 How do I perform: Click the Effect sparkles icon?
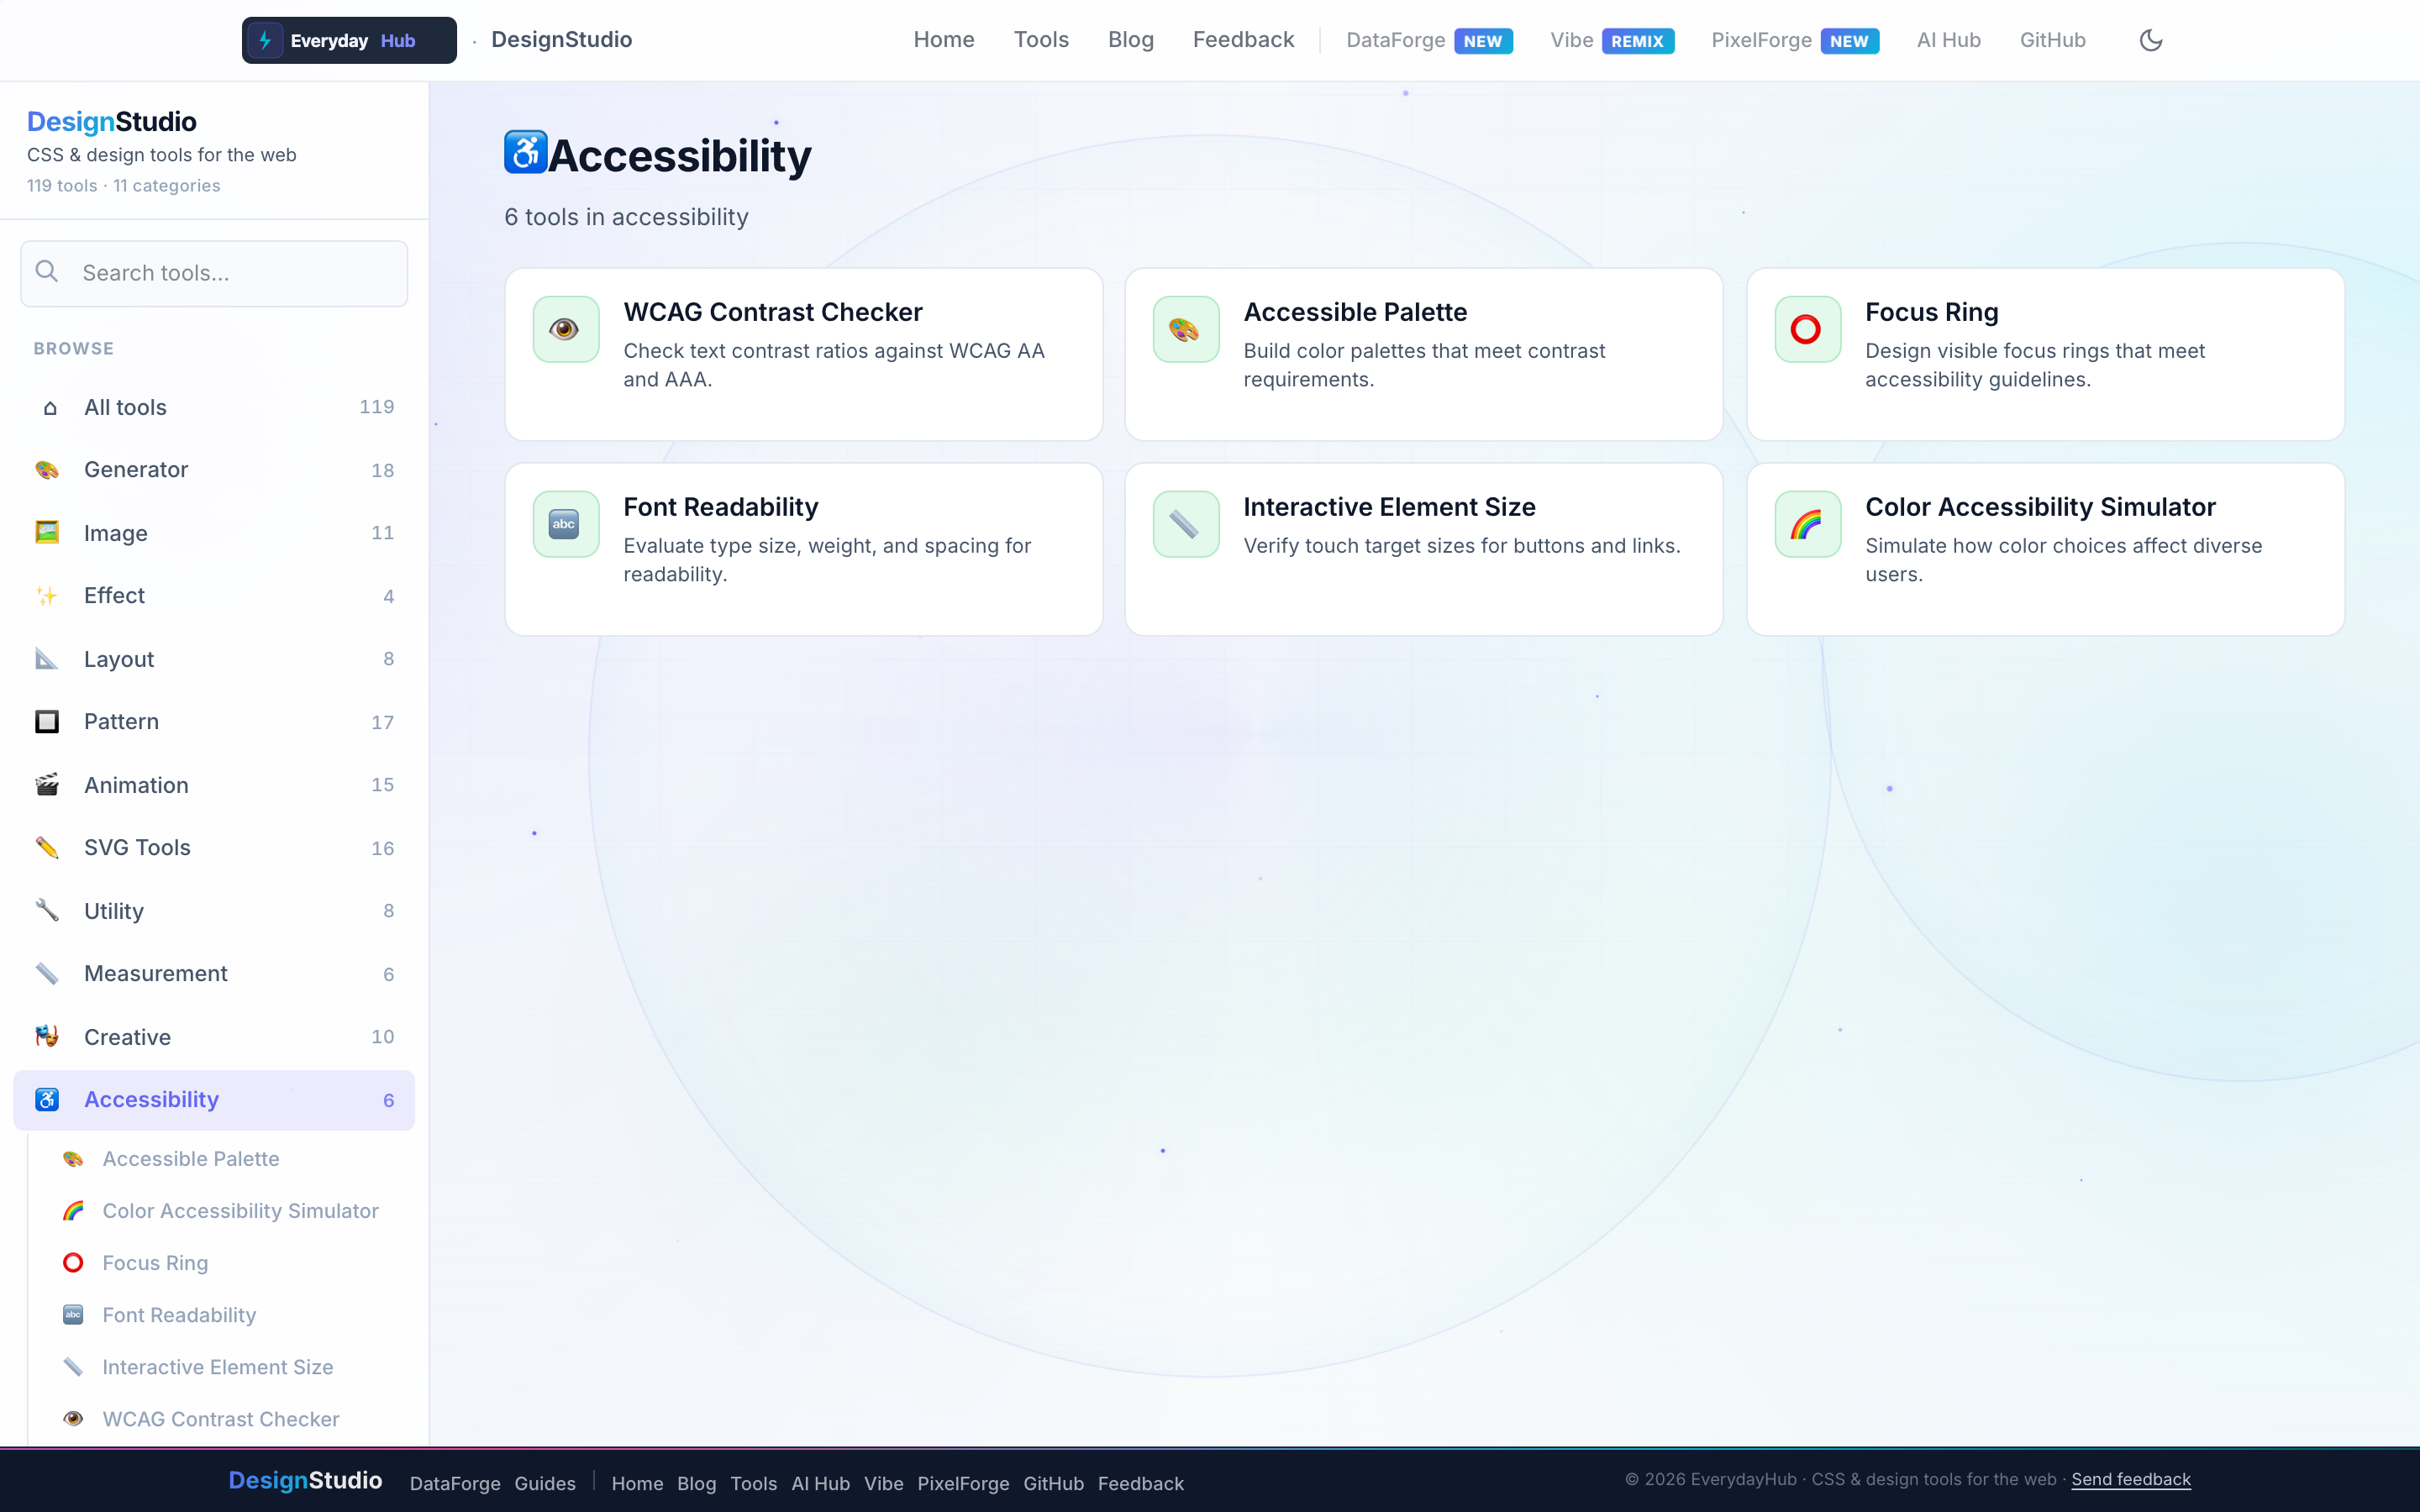pyautogui.click(x=47, y=596)
